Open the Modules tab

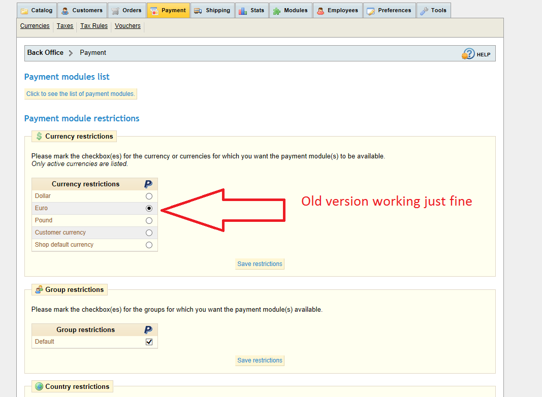[x=291, y=10]
